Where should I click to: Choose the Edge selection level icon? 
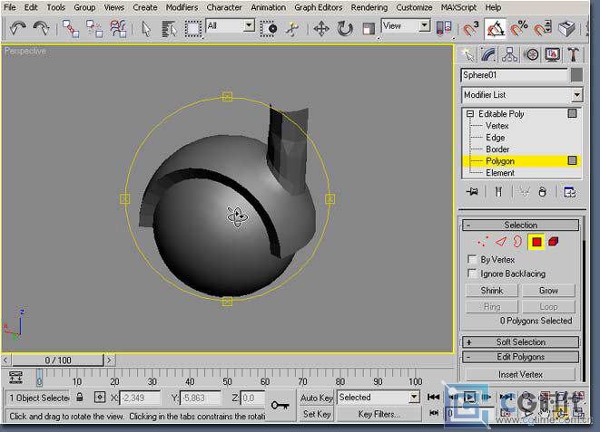(501, 242)
